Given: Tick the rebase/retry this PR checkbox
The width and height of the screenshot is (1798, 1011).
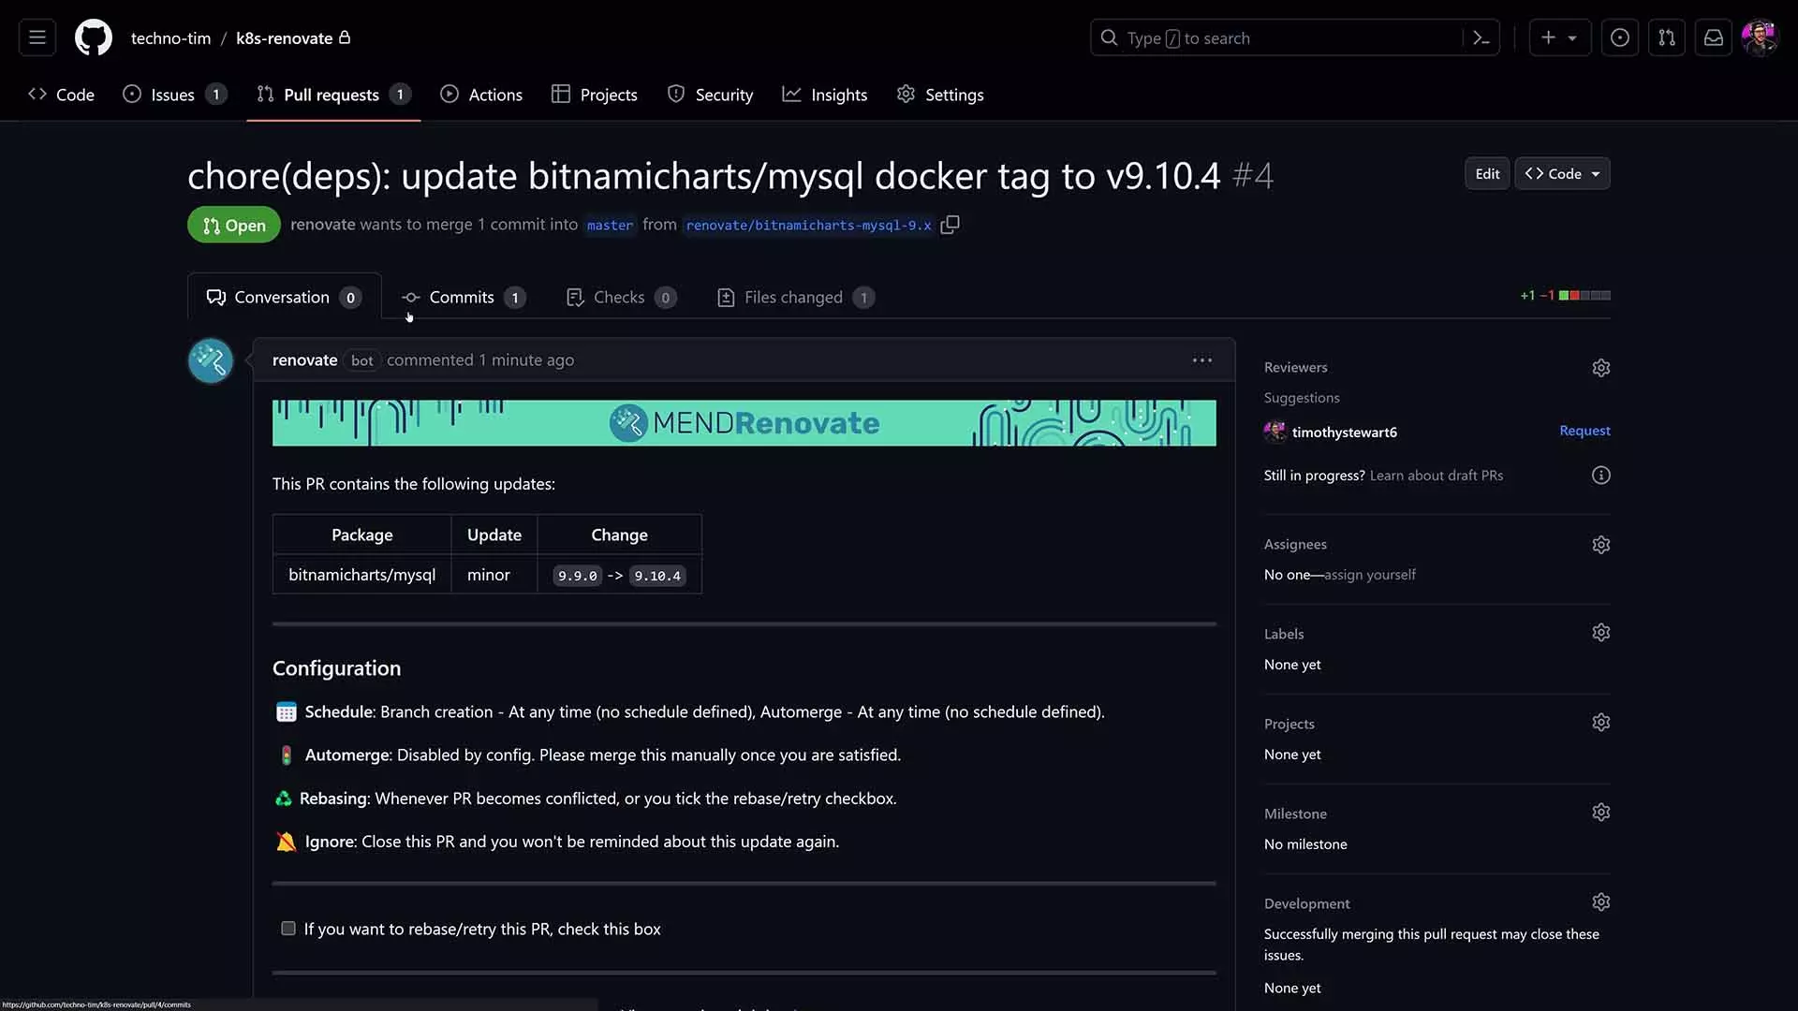Looking at the screenshot, I should [288, 929].
